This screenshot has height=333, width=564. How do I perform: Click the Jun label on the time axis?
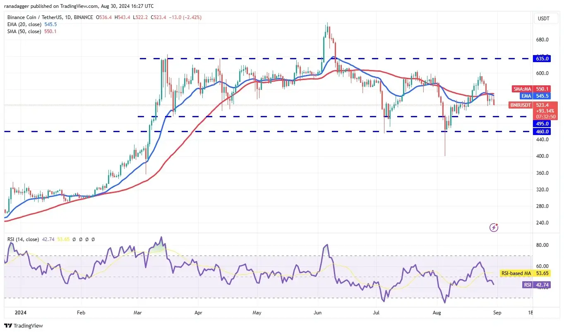click(x=318, y=313)
